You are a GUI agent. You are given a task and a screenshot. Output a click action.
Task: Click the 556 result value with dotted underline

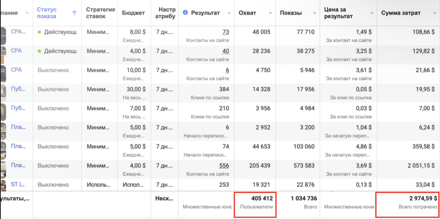click(x=224, y=166)
